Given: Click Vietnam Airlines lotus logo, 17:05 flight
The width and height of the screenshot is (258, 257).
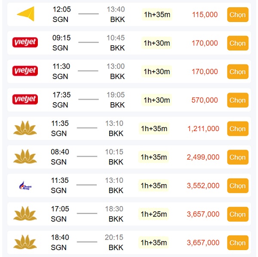Looking at the screenshot, I should pos(25,213).
